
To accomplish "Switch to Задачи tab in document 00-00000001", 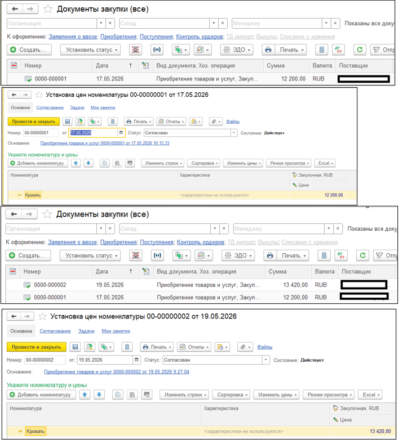I will tap(77, 108).
